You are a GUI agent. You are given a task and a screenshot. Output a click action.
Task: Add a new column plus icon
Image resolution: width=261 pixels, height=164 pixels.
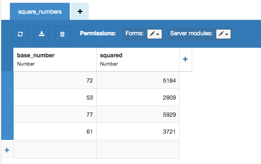pos(185,59)
